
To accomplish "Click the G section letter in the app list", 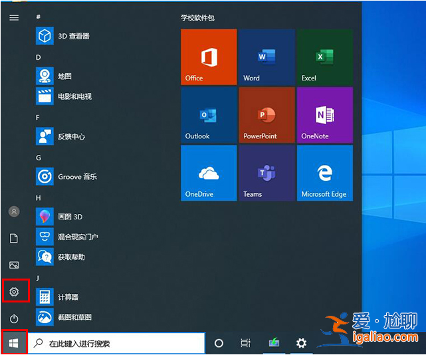I will (39, 158).
